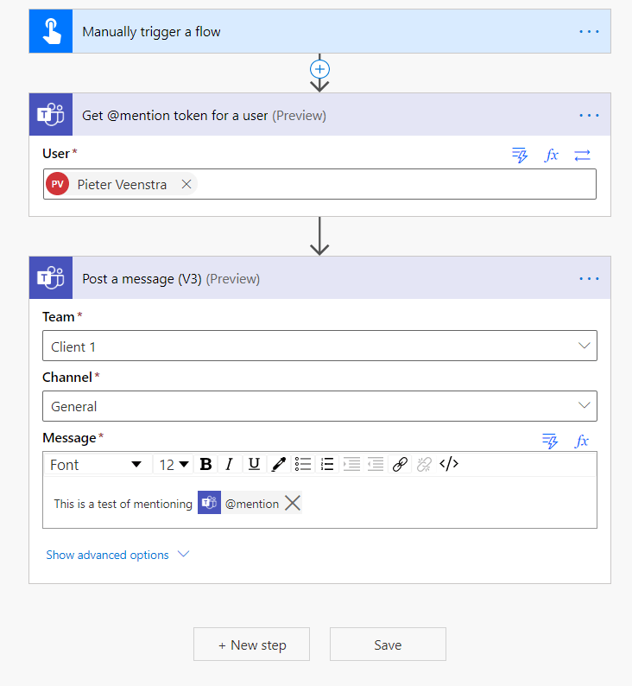The width and height of the screenshot is (632, 686).
Task: Remove Pieter Veenstra from the User field
Action: click(186, 184)
